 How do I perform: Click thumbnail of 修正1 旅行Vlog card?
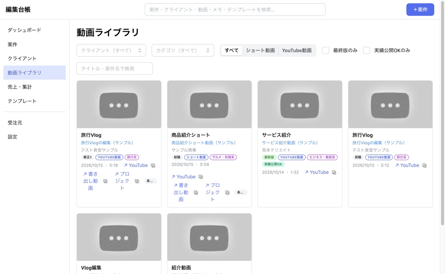pyautogui.click(x=119, y=104)
